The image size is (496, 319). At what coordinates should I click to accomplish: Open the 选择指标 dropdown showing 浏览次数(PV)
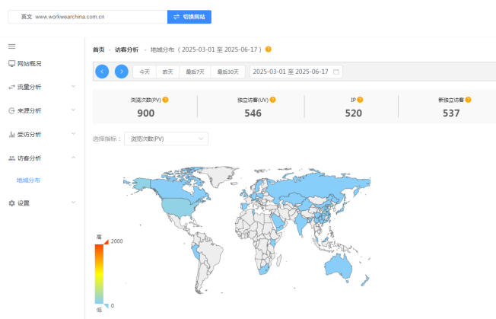(x=166, y=139)
